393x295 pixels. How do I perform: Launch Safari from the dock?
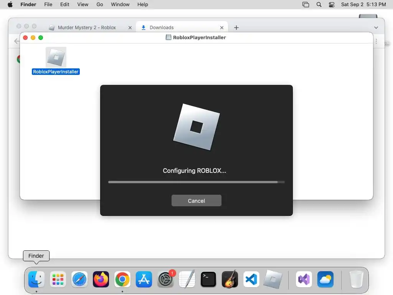(79, 279)
